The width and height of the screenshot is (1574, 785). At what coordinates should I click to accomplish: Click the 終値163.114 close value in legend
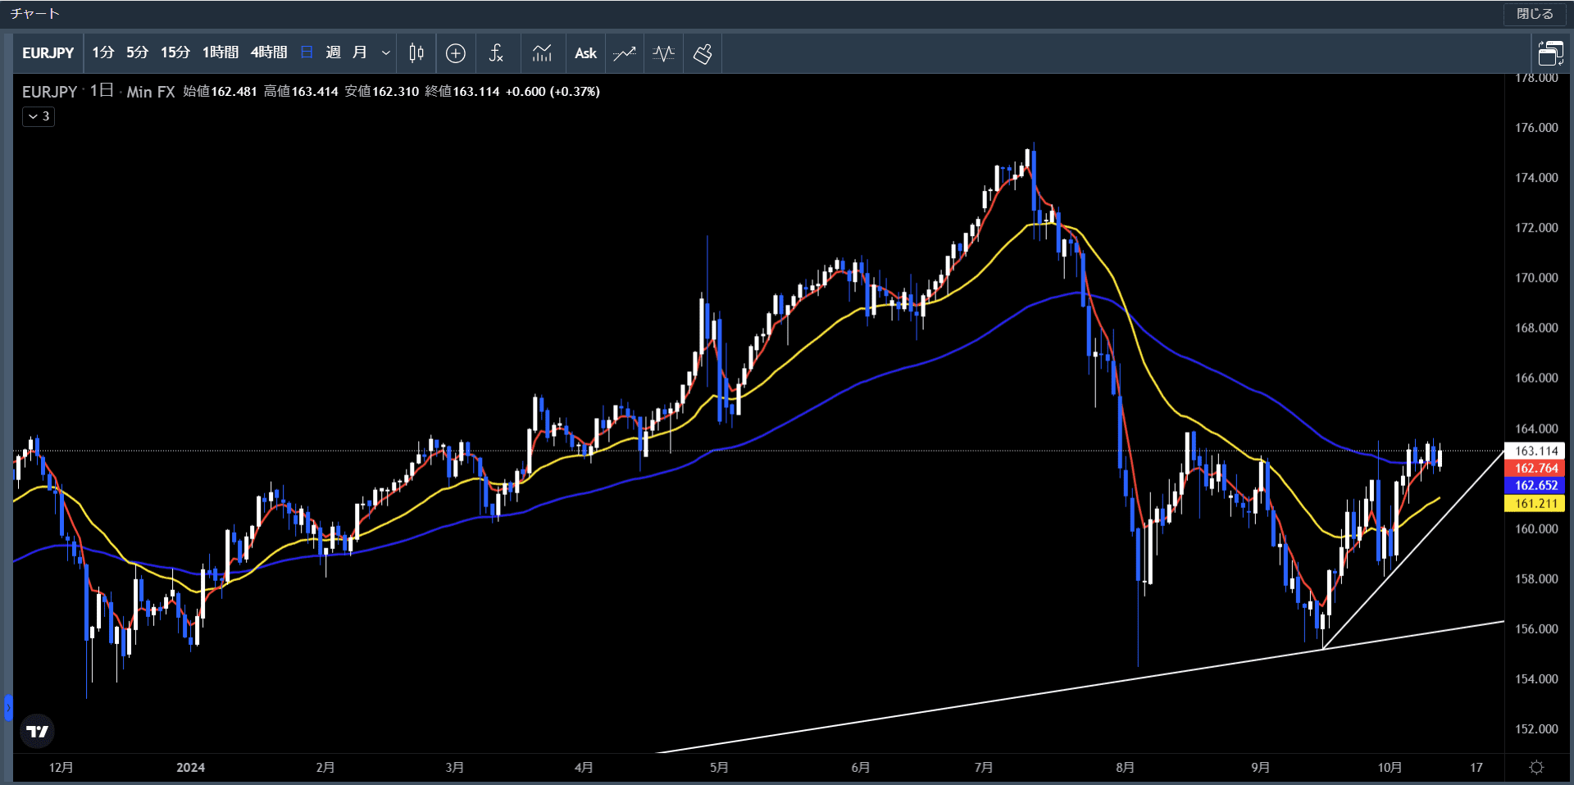pos(462,92)
